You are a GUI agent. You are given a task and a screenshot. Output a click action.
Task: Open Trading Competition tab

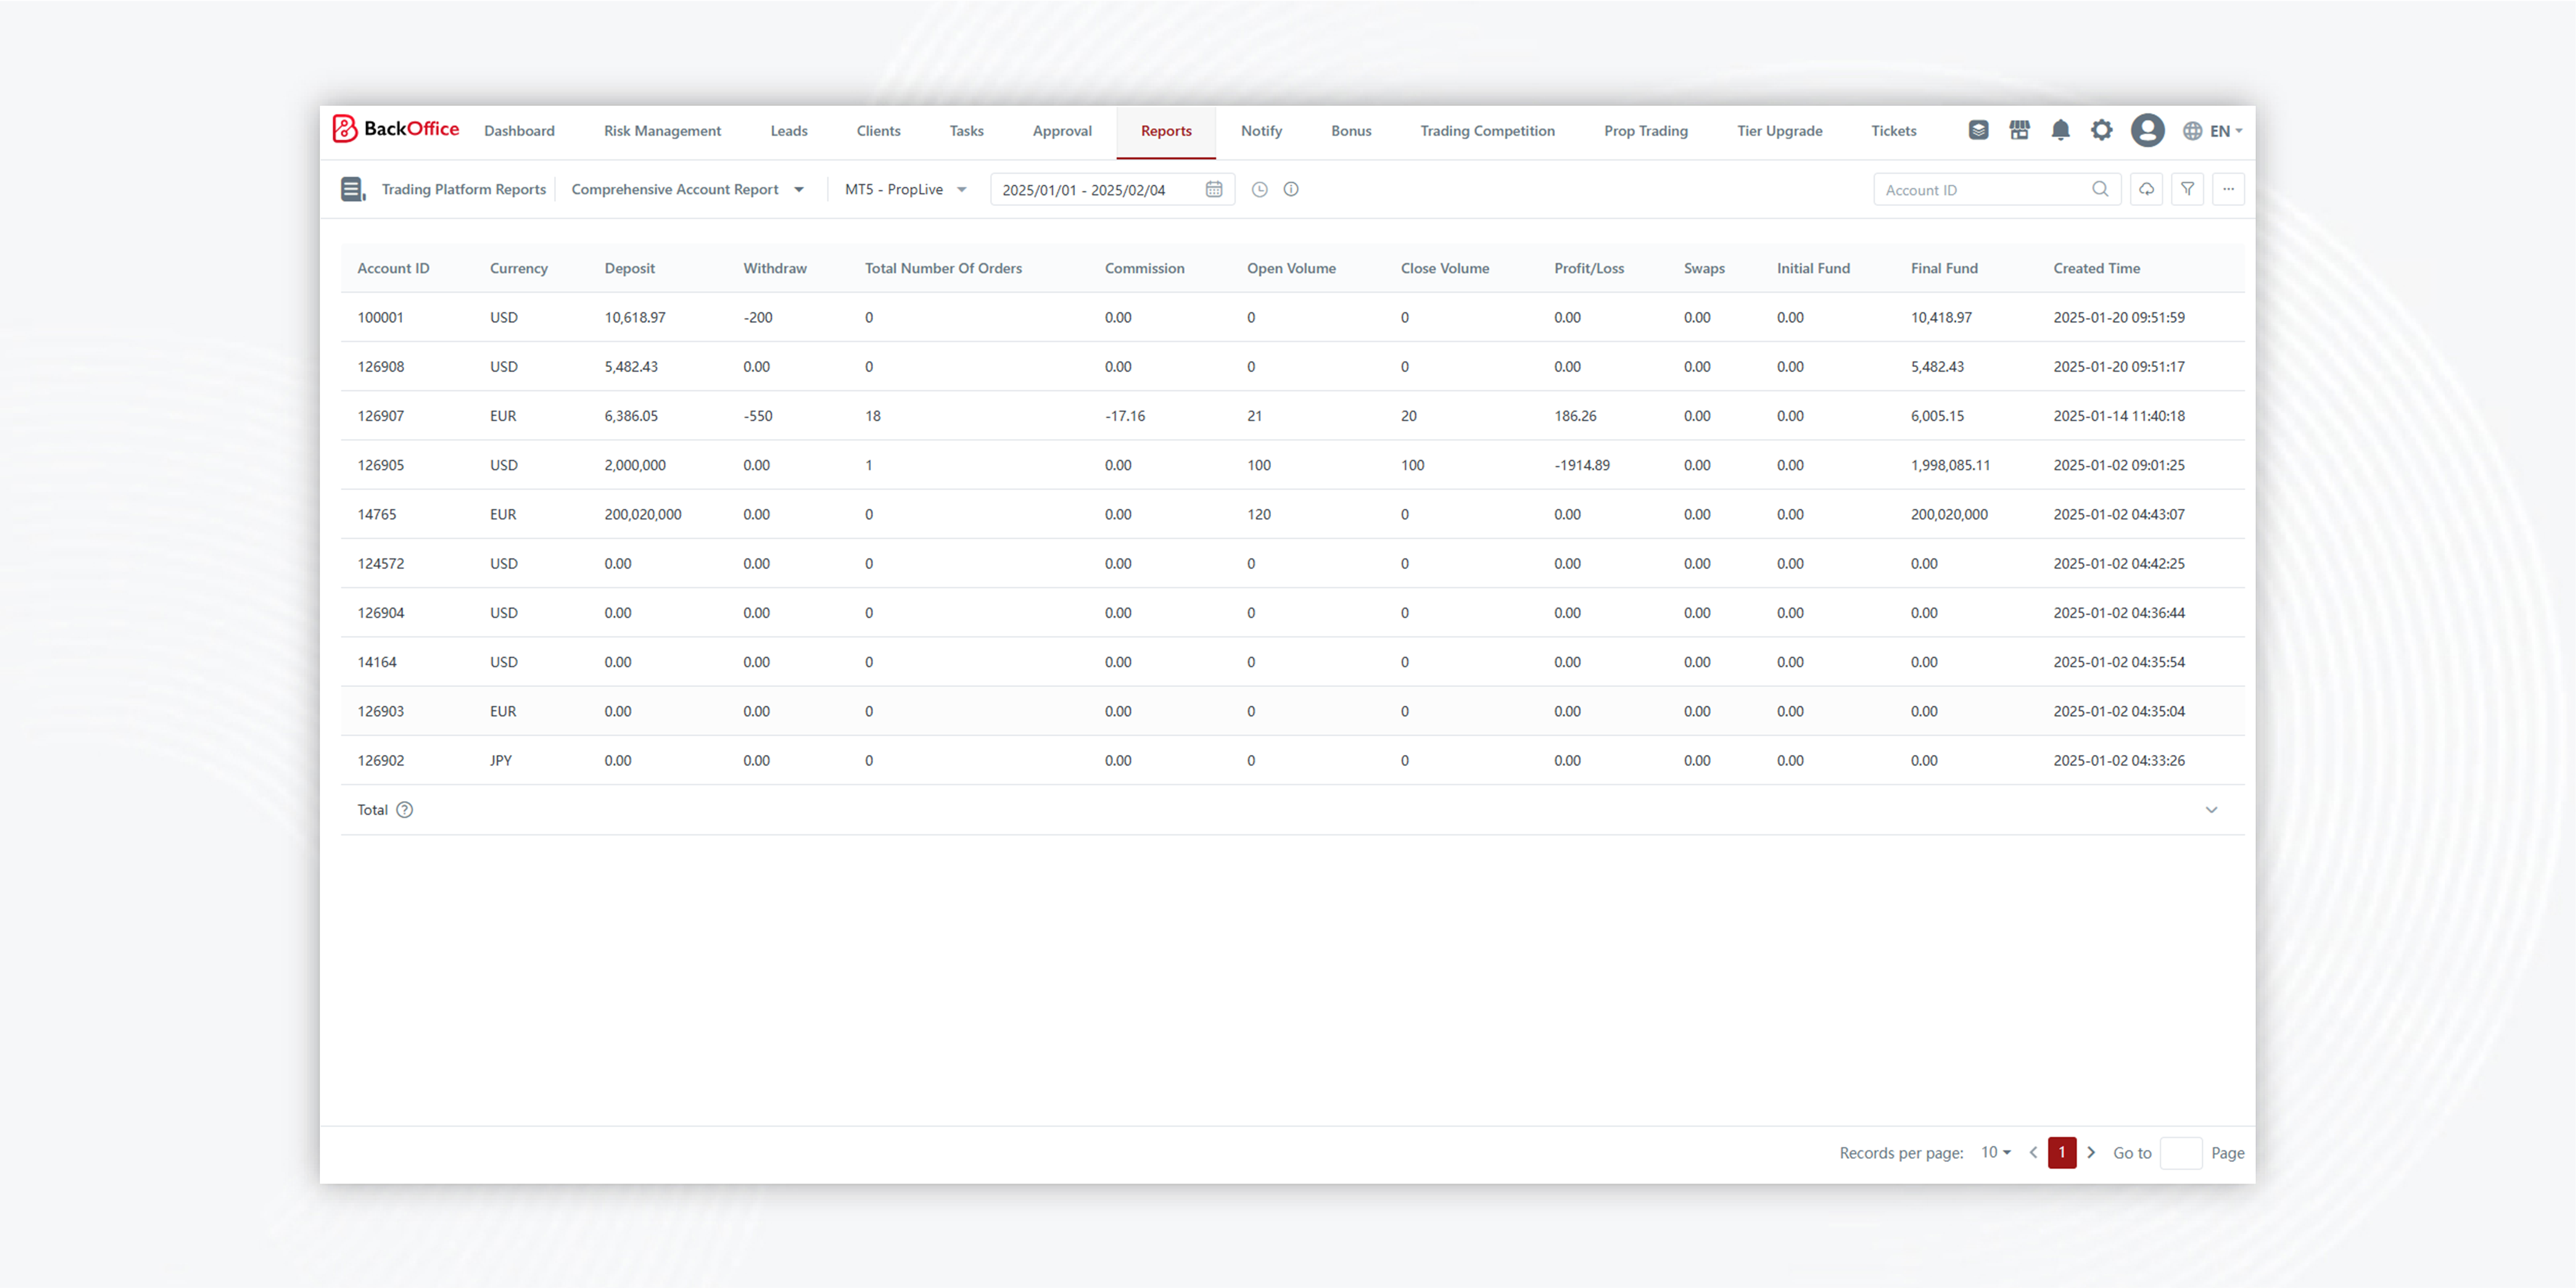pos(1487,131)
